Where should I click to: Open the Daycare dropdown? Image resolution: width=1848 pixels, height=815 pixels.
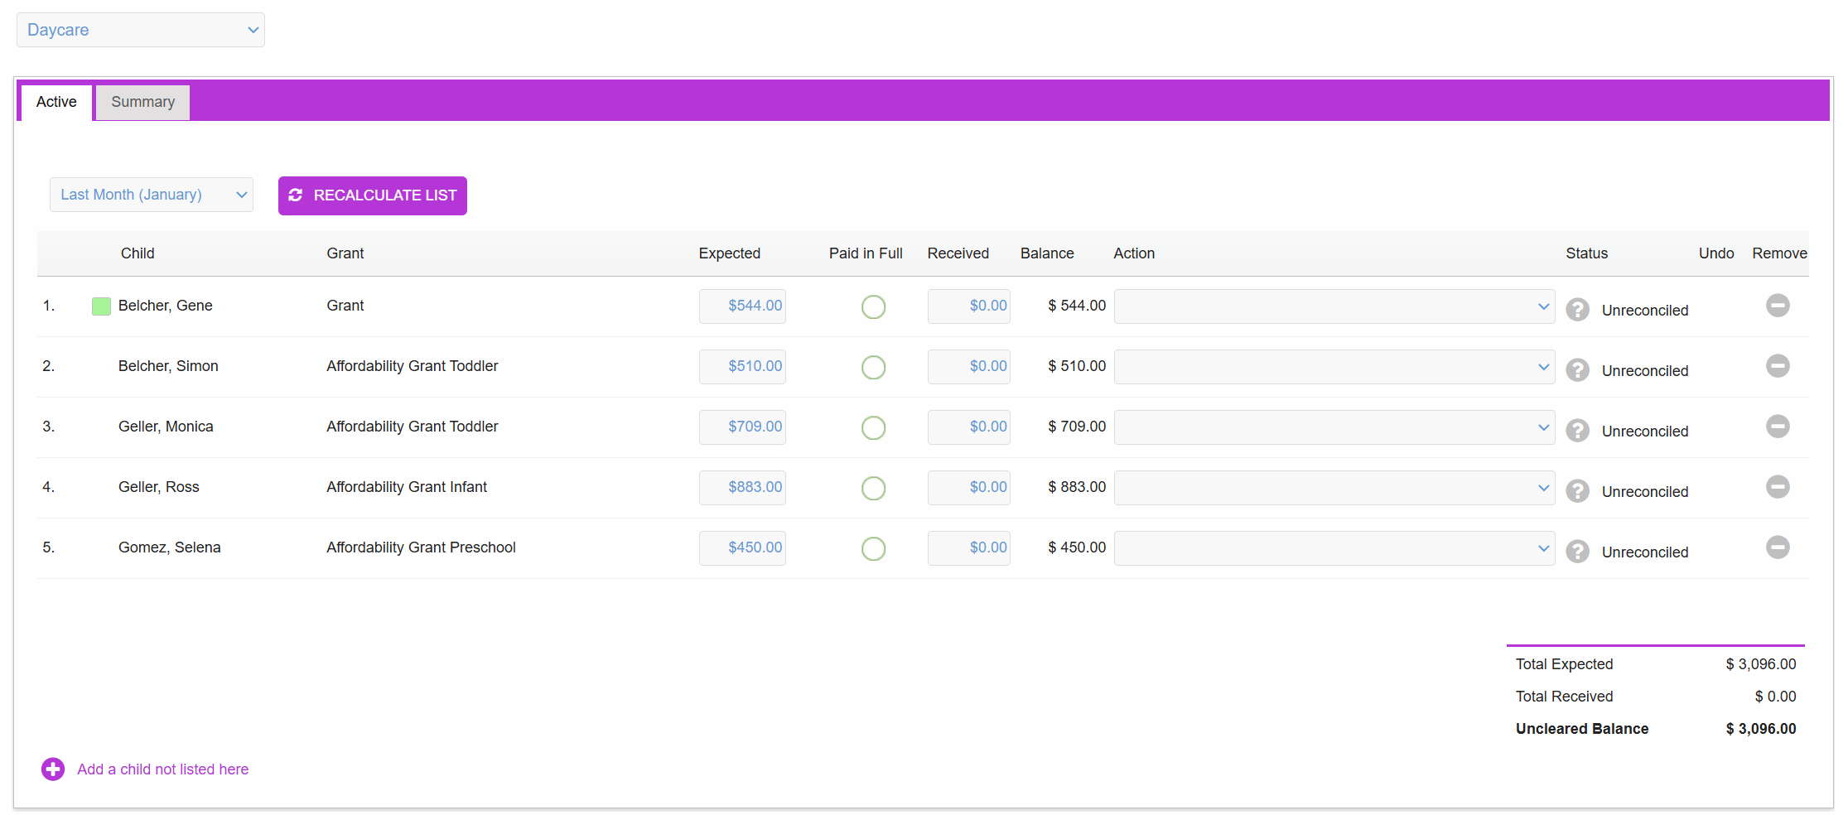pyautogui.click(x=141, y=30)
